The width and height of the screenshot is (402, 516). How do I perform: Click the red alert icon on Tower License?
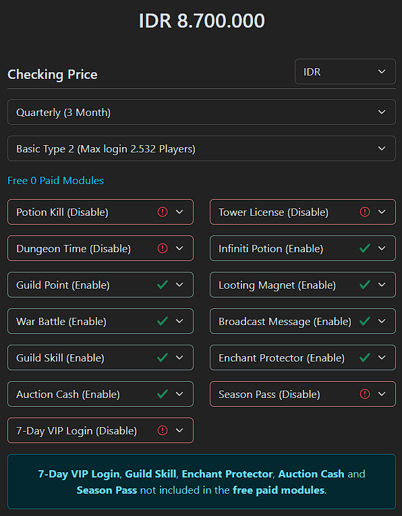[x=365, y=212]
